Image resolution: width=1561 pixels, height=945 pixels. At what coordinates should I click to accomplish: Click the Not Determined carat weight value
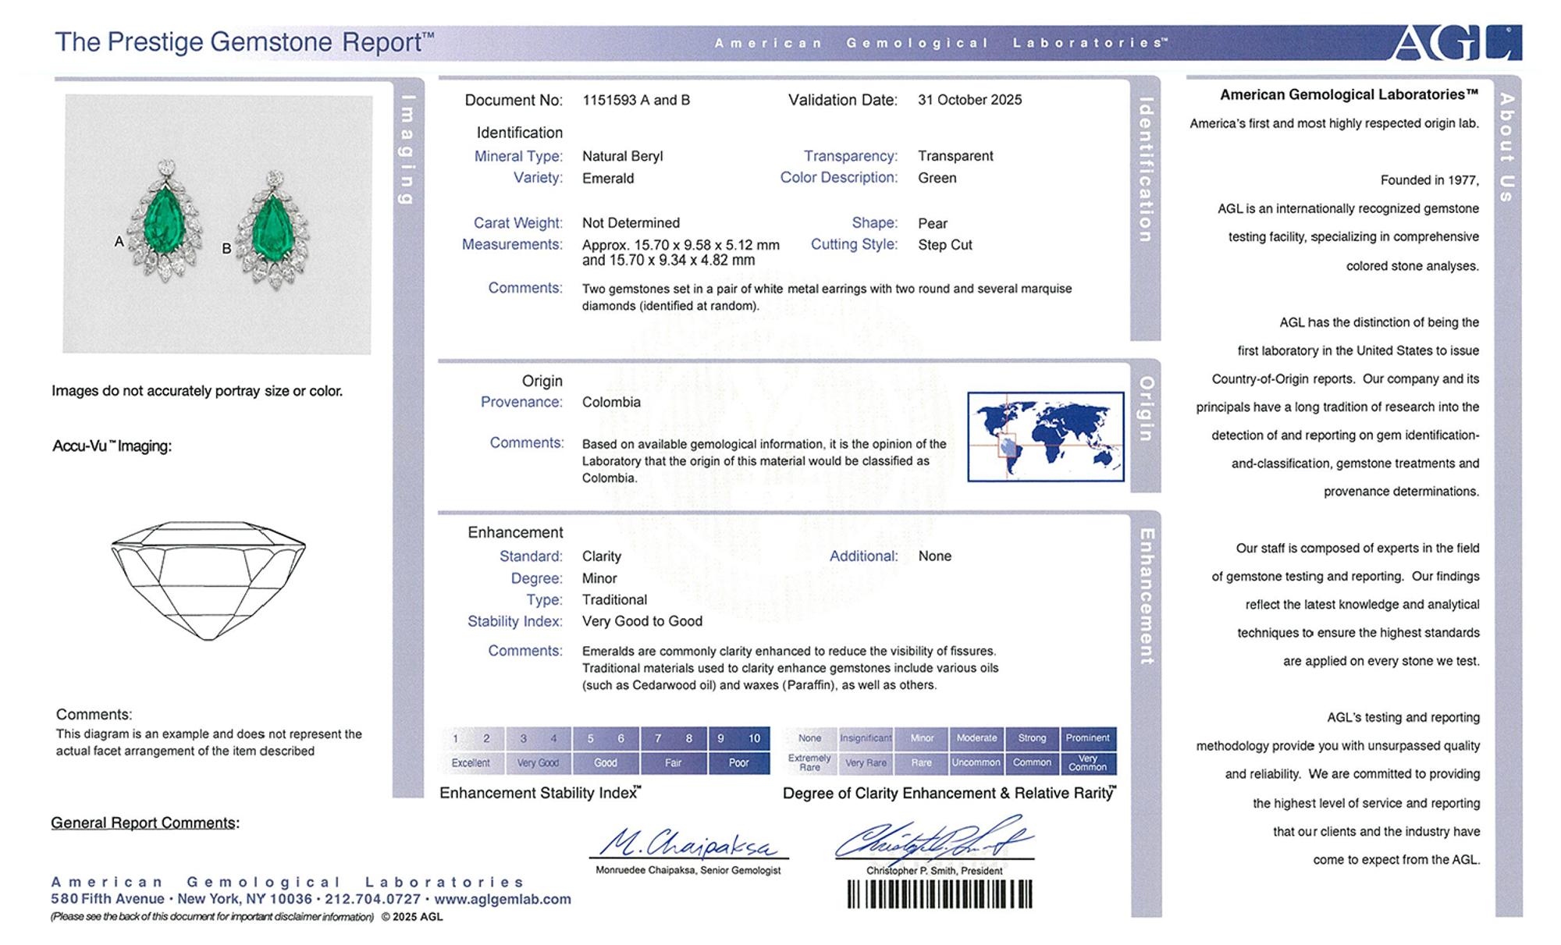click(x=631, y=223)
